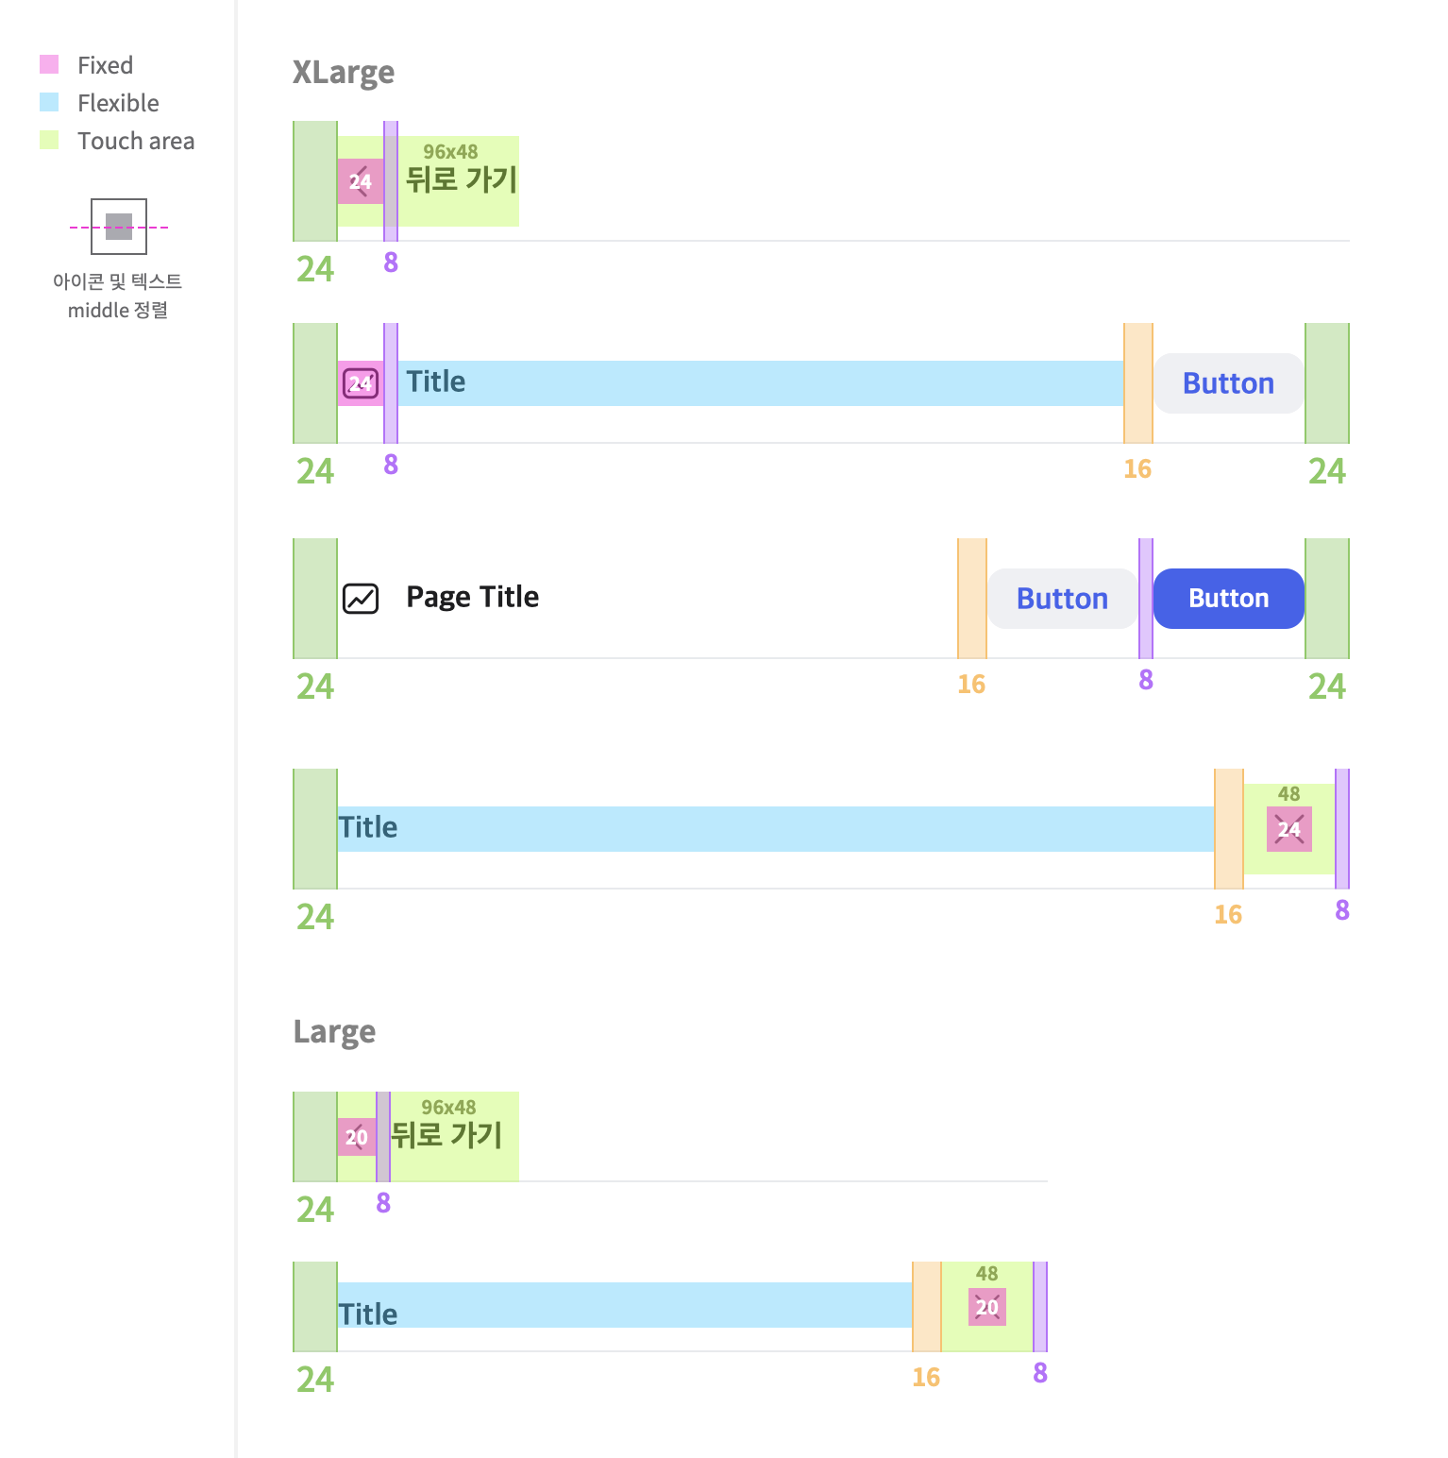Screen dimensions: 1448x1458
Task: Click the 뒤로 가기 label under Large
Action: click(446, 1135)
